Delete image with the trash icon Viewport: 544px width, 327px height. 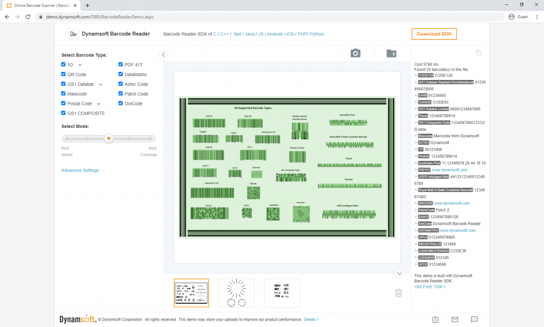(x=398, y=293)
